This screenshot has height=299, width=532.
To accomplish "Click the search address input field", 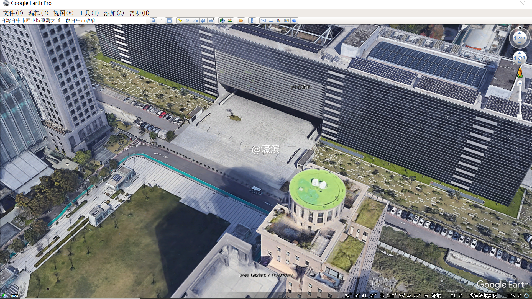I will coord(73,20).
